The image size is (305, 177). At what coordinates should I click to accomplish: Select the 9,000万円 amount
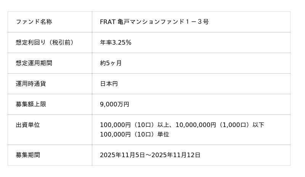tap(114, 104)
